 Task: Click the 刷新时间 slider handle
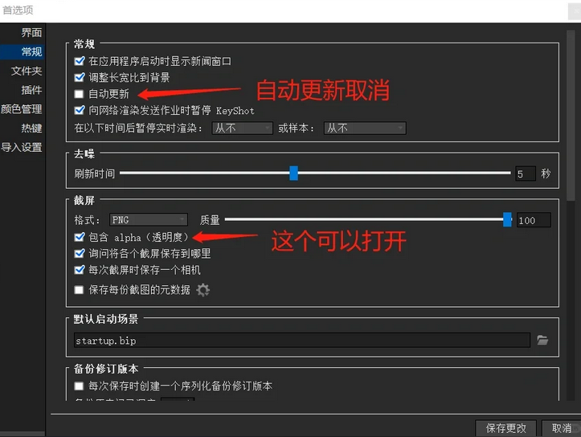[293, 173]
